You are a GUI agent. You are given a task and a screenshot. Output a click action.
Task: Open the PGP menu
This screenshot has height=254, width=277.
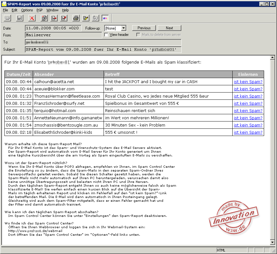pyautogui.click(x=40, y=10)
